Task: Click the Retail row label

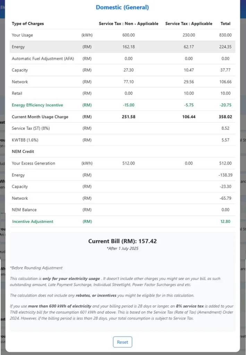Action: (18, 93)
